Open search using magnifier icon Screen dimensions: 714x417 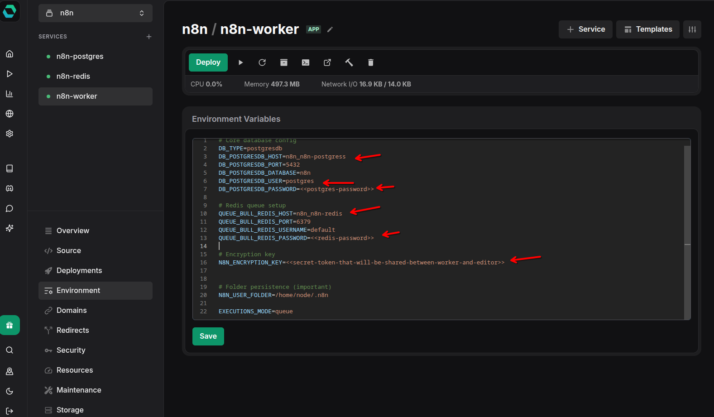click(10, 350)
